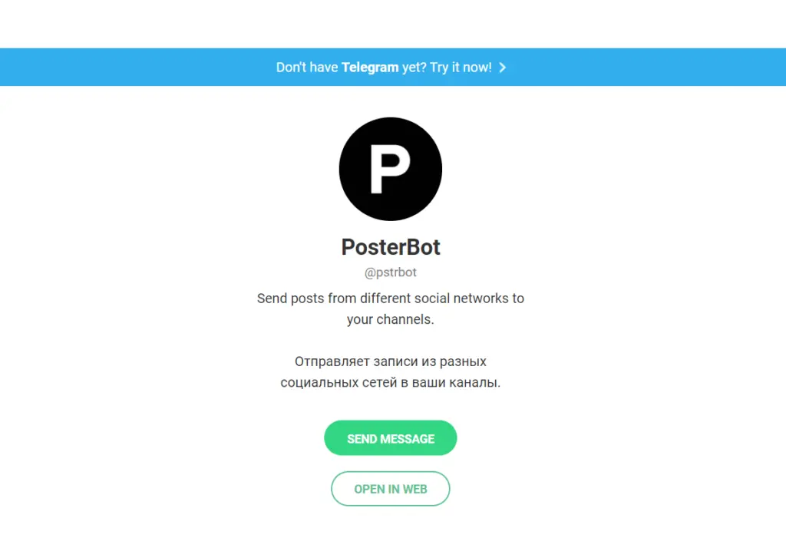Screen dimensions: 786x551
Task: Select the @pstrbot username
Action: [x=391, y=272]
